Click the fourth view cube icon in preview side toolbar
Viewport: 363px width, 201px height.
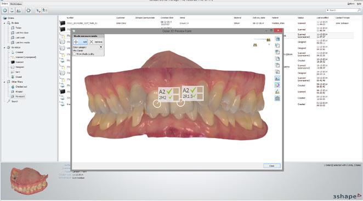click(277, 59)
